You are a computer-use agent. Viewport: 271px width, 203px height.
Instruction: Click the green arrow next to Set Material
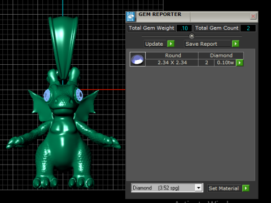(246, 188)
